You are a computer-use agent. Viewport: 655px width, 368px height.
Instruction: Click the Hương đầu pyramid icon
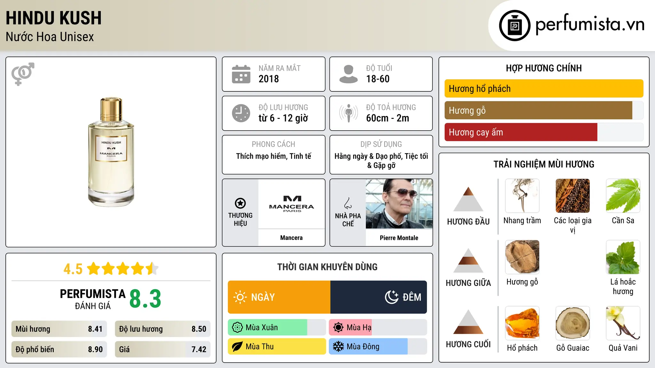(x=469, y=199)
